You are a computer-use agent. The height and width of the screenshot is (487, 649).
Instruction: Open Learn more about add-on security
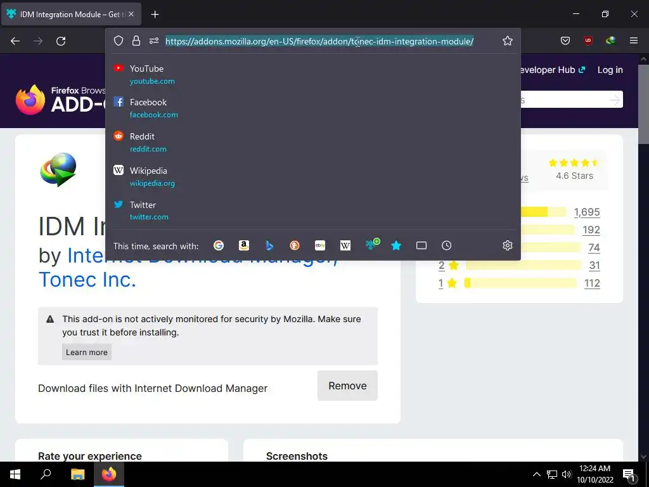[x=86, y=352]
